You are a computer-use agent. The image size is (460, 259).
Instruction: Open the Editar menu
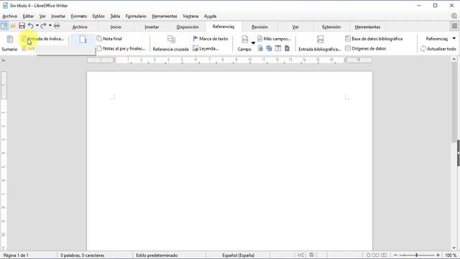point(28,16)
